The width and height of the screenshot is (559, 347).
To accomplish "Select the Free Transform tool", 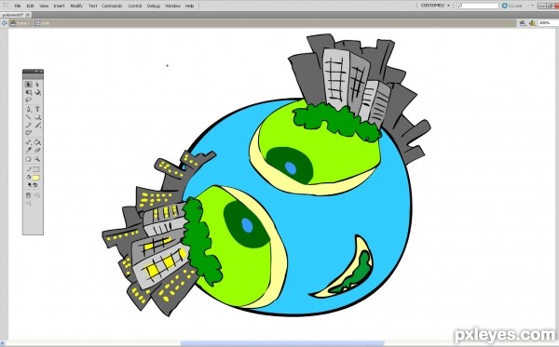I will click(x=29, y=92).
